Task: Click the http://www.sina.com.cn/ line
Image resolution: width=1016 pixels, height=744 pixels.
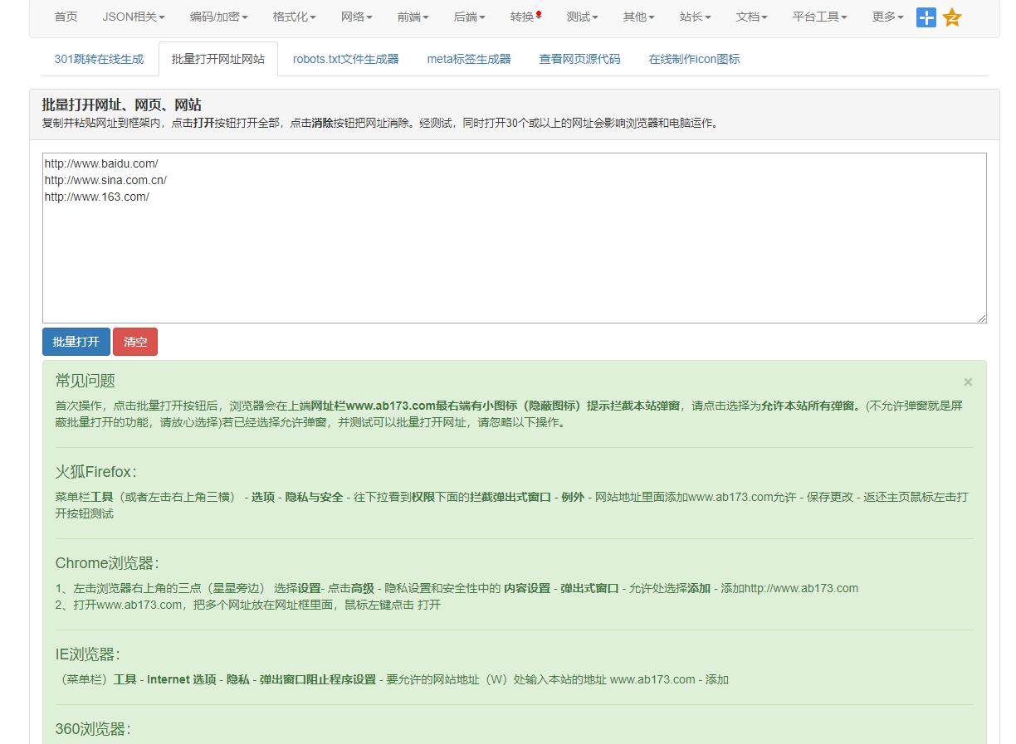Action: click(x=105, y=180)
